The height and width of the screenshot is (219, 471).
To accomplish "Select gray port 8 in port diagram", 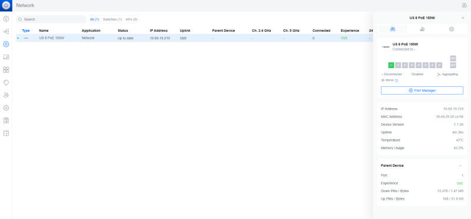I will point(439,65).
